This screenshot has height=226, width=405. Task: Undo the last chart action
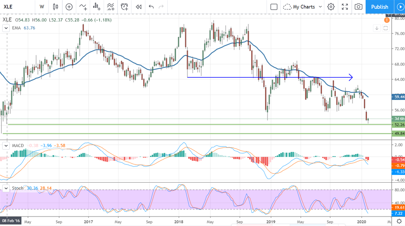[x=151, y=7]
